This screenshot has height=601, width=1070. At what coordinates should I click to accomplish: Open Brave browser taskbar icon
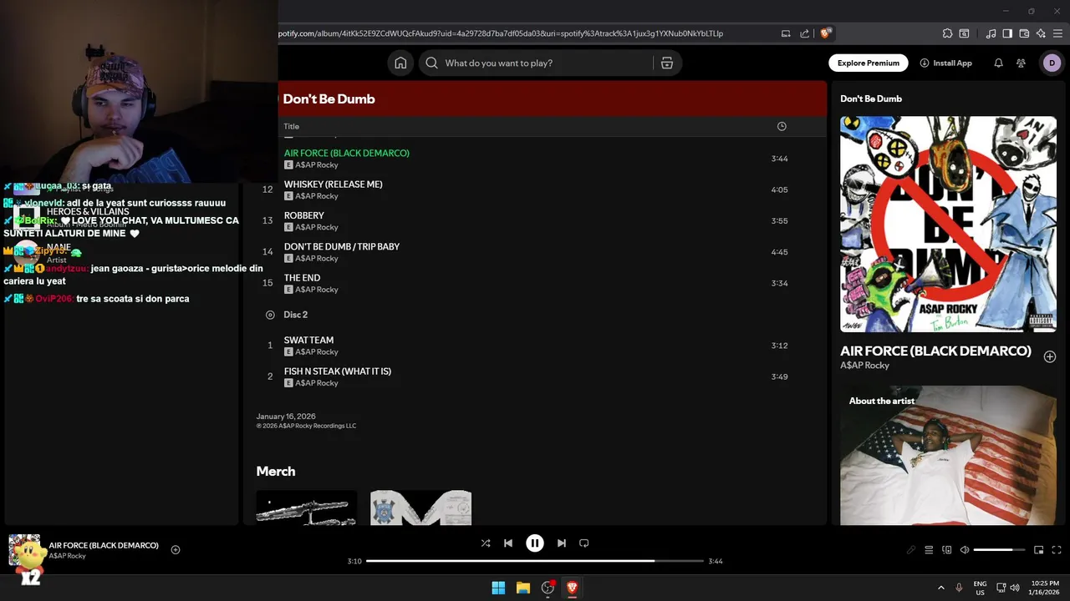pyautogui.click(x=573, y=588)
